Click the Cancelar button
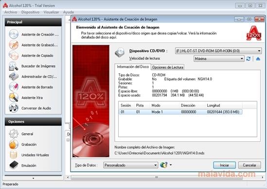The width and height of the screenshot is (267, 189). pyautogui.click(x=249, y=165)
